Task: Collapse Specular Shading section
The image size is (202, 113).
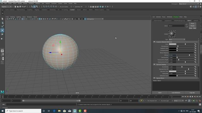Action: coord(154,64)
